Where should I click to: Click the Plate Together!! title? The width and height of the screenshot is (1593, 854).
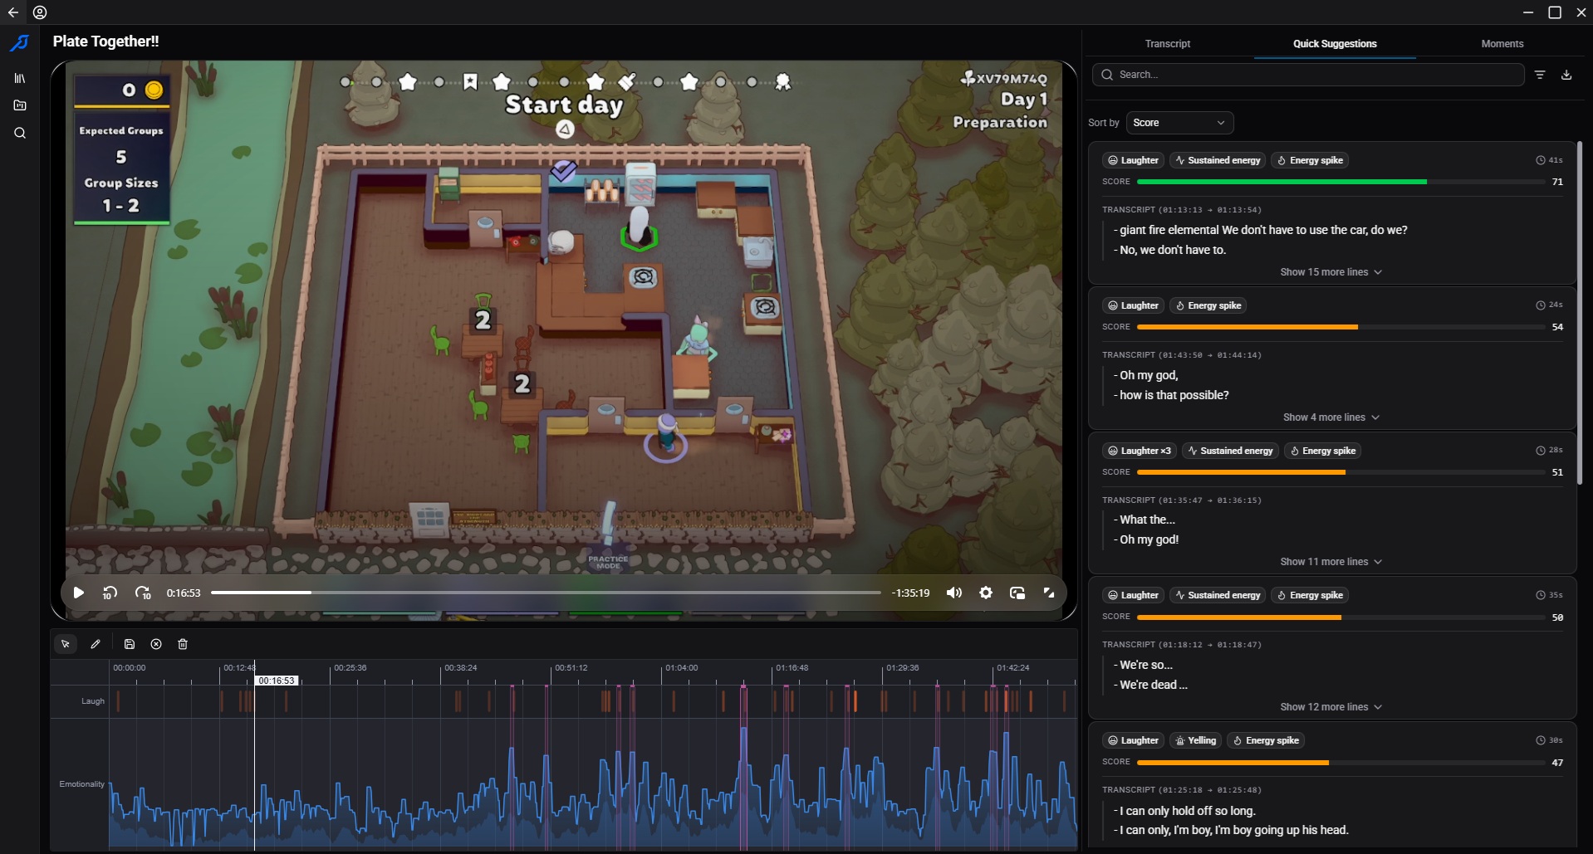105,41
